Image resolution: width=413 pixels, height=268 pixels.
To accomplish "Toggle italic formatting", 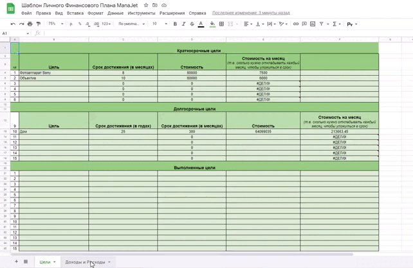I will 183,24.
